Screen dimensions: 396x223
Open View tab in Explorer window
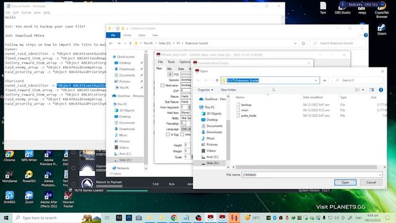click(x=155, y=35)
